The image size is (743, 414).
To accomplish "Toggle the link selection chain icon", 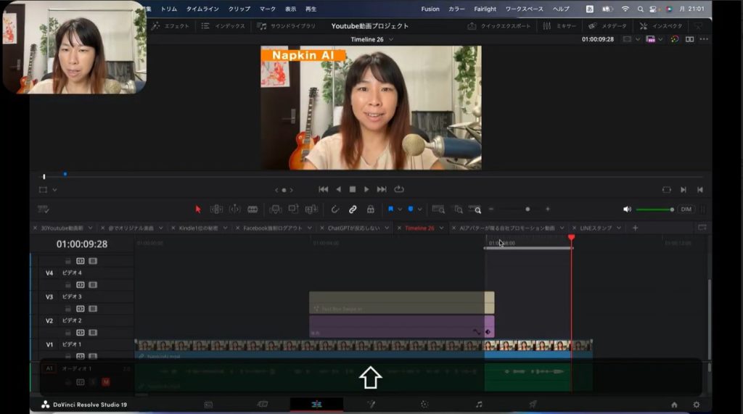I will click(x=353, y=210).
